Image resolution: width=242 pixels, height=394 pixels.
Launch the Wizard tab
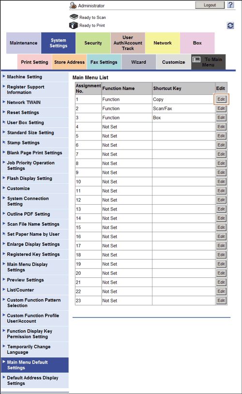coord(139,62)
